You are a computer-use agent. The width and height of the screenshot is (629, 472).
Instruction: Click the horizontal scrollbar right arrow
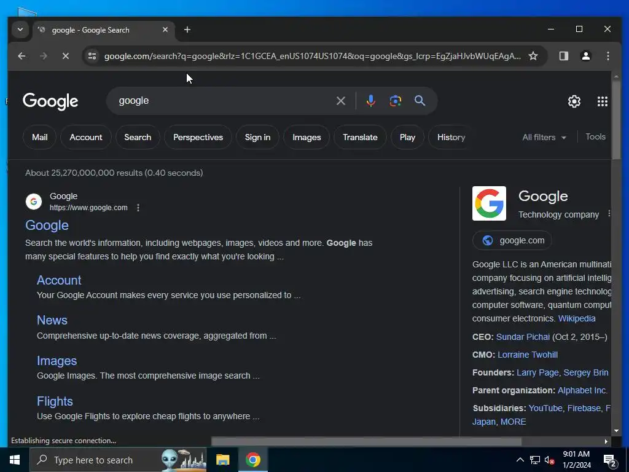[x=606, y=441]
